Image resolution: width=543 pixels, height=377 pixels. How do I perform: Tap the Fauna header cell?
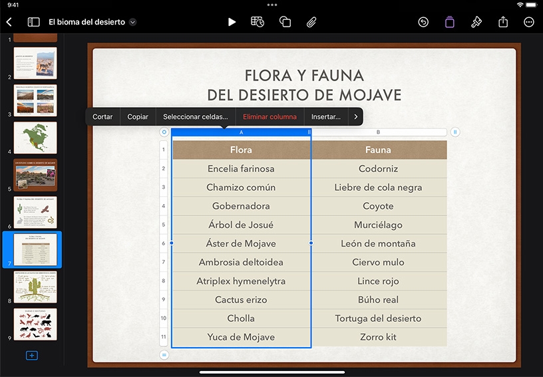pos(379,150)
